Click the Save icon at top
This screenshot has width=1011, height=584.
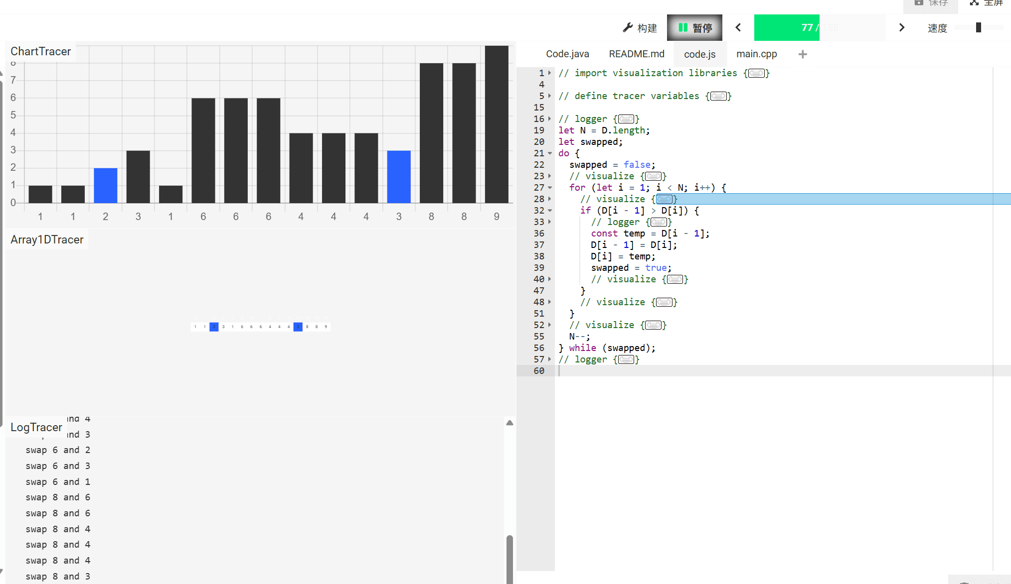pos(919,3)
